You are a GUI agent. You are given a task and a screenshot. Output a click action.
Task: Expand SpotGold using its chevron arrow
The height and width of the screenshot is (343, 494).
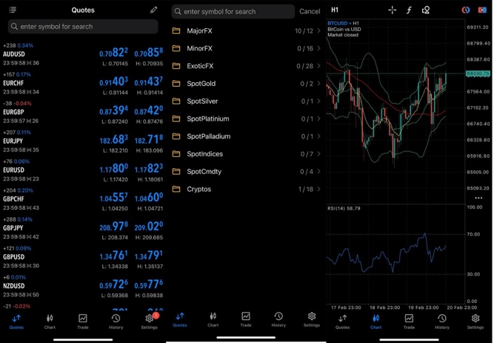coord(318,84)
